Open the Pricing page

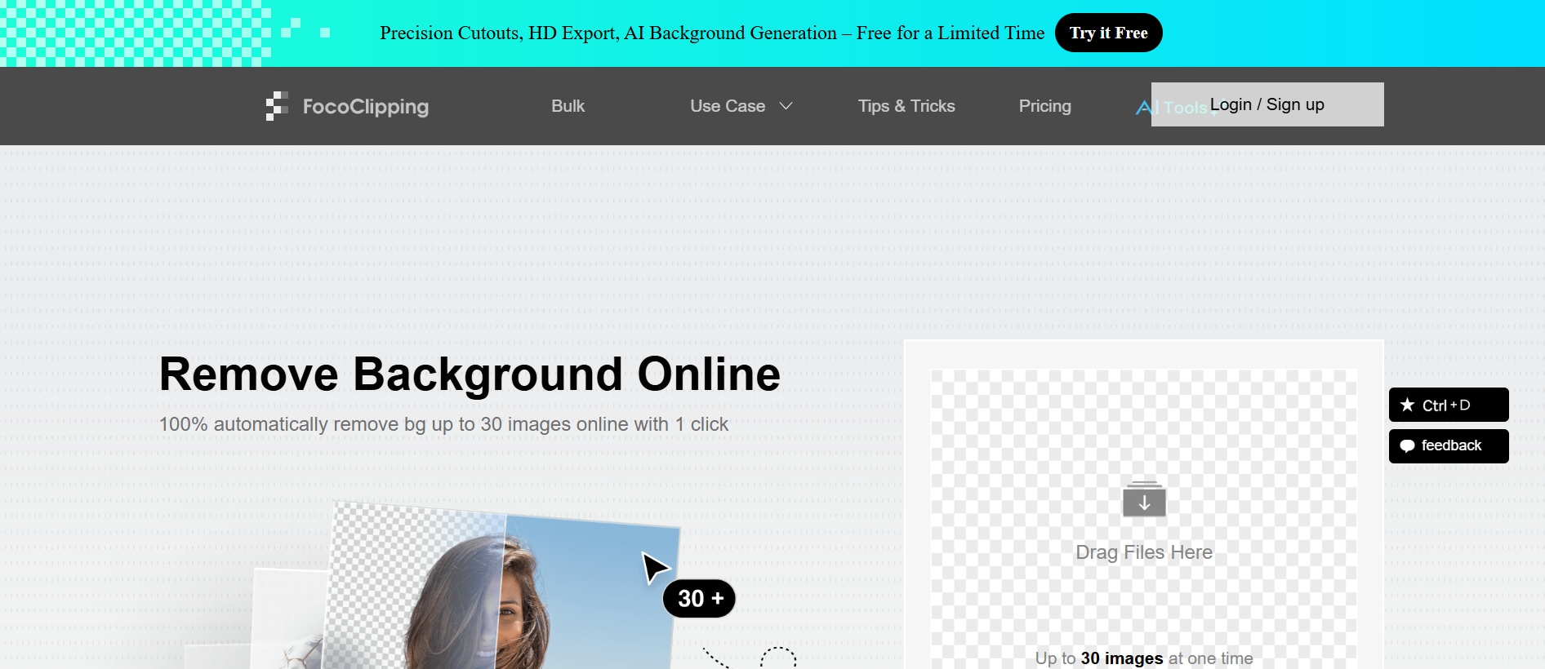(1044, 106)
